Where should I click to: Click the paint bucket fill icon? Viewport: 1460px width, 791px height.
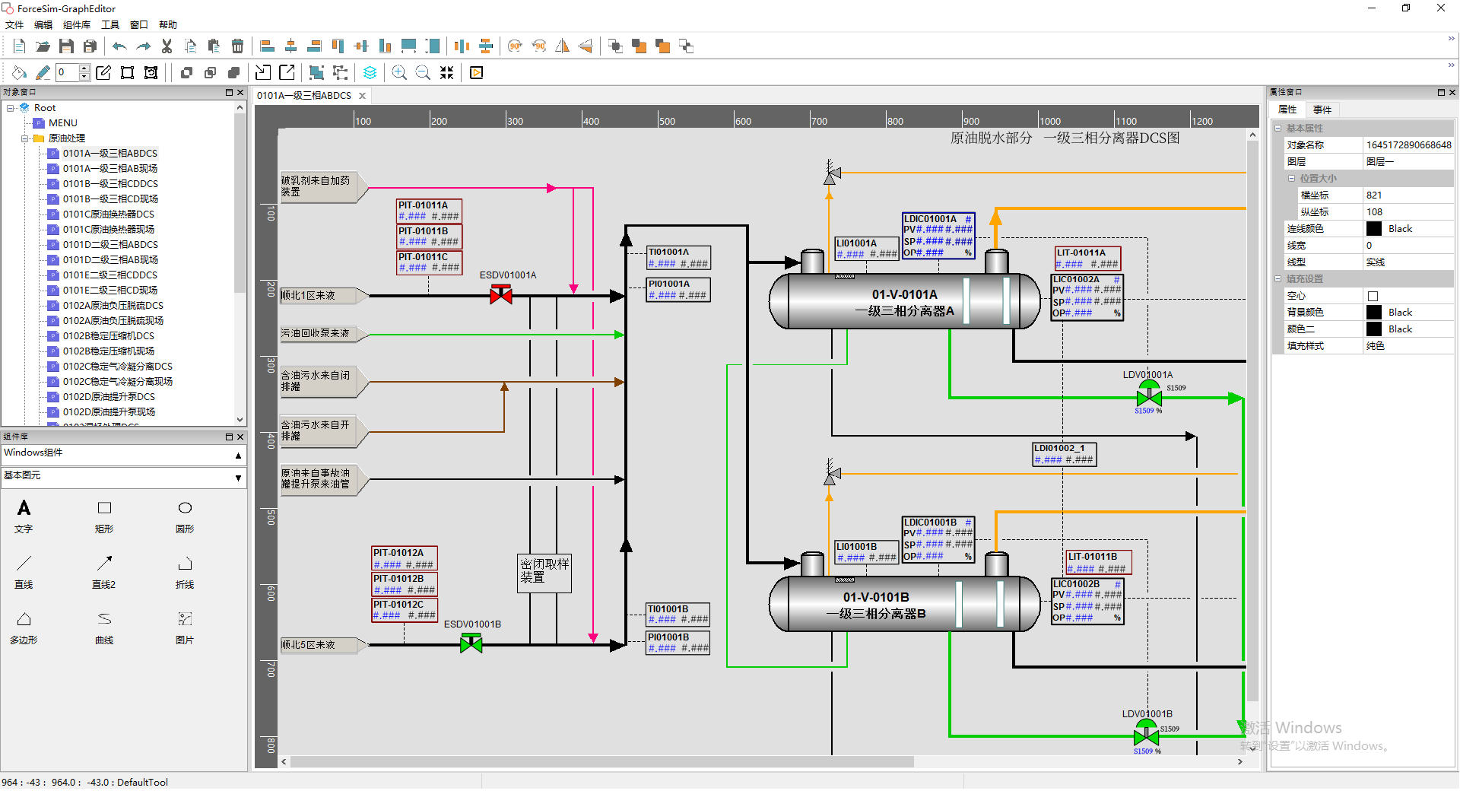pos(19,73)
